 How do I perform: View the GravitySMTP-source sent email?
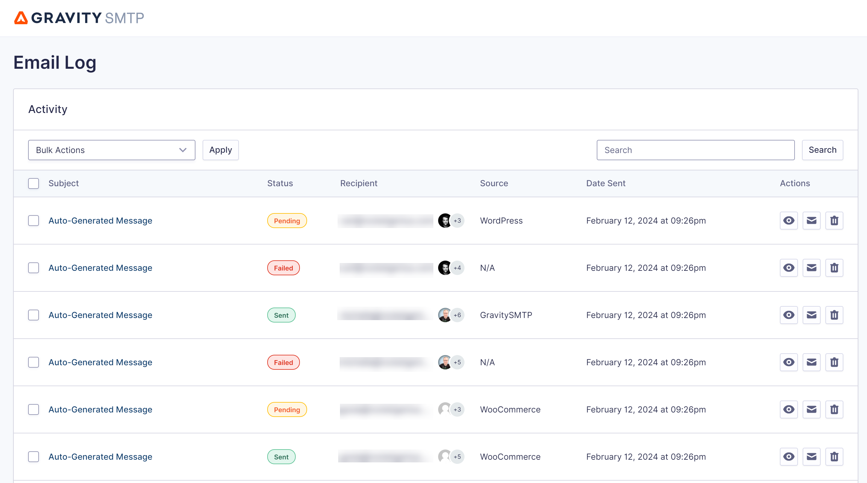click(x=789, y=315)
